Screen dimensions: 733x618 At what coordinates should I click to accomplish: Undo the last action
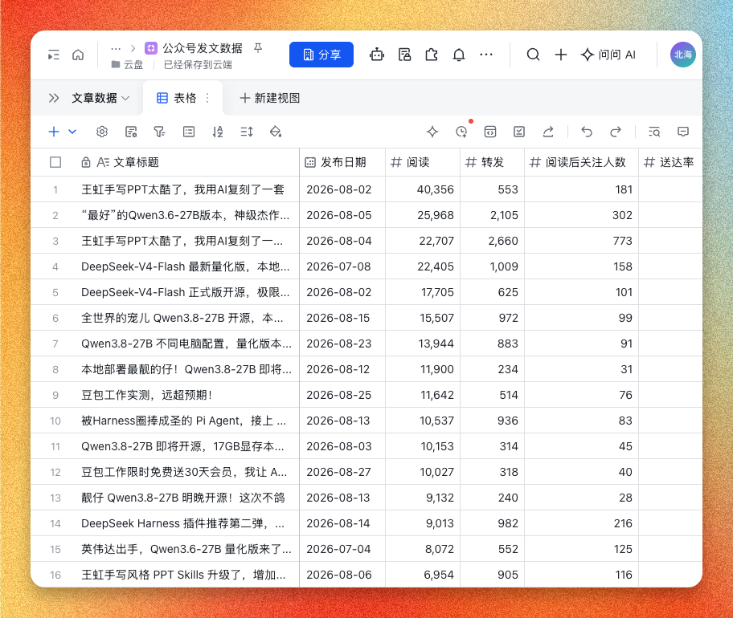(587, 132)
